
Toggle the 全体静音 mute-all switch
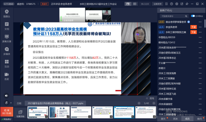click(x=193, y=16)
